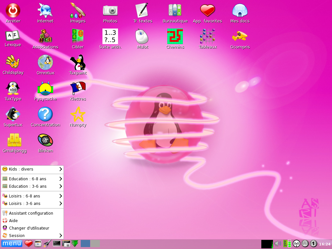This screenshot has width=332, height=249.
Task: Click the Arrêter power icon
Action: [13, 10]
